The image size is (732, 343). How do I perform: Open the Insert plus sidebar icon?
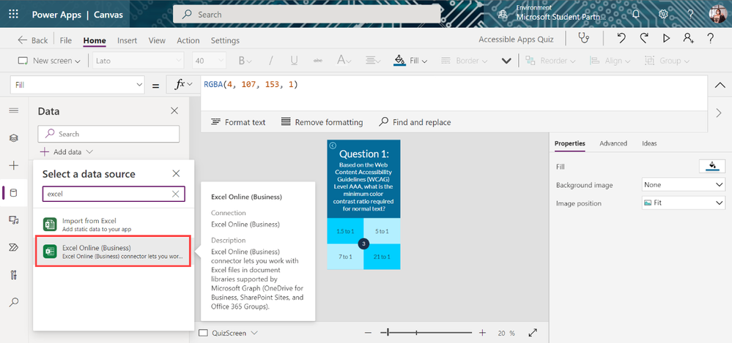(14, 165)
